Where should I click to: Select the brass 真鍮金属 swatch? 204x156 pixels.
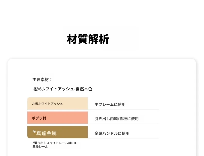tap(58, 132)
